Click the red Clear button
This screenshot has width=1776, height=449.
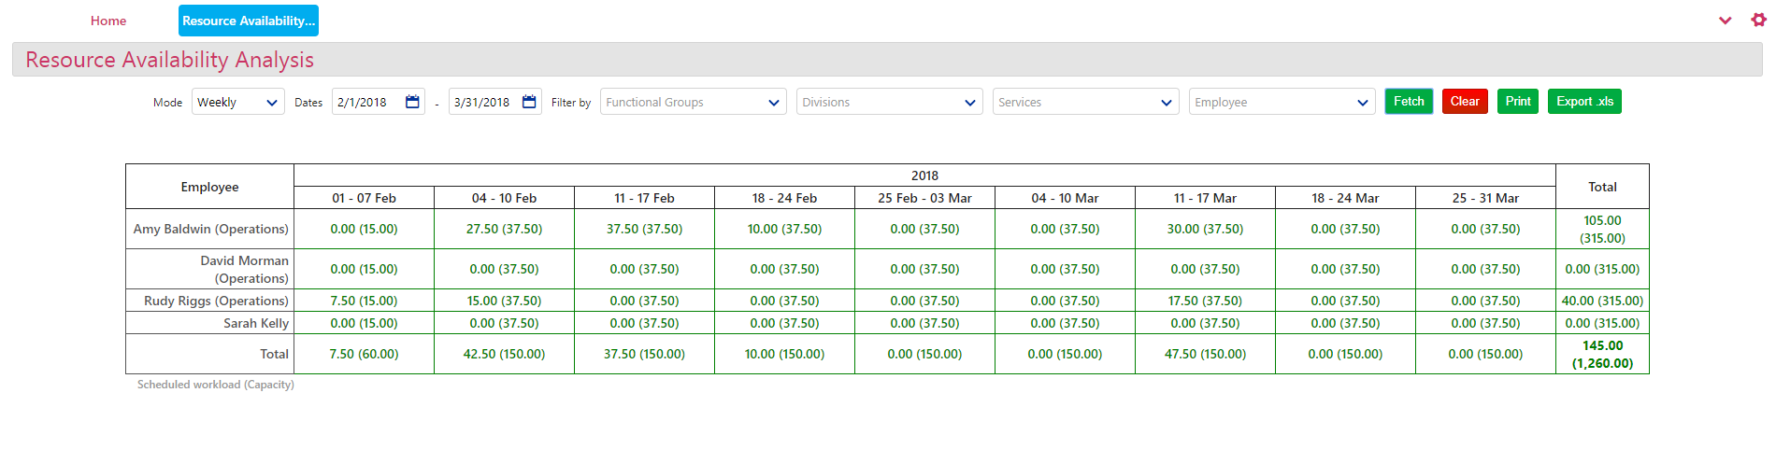[1465, 101]
